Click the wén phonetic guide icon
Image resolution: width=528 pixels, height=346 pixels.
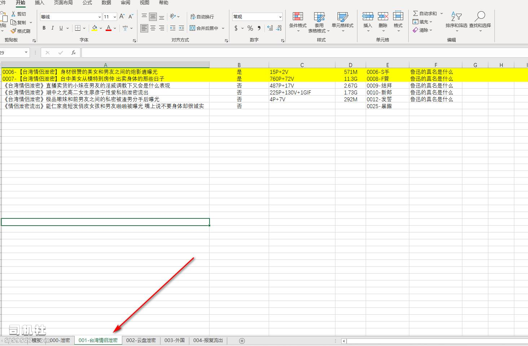click(125, 28)
